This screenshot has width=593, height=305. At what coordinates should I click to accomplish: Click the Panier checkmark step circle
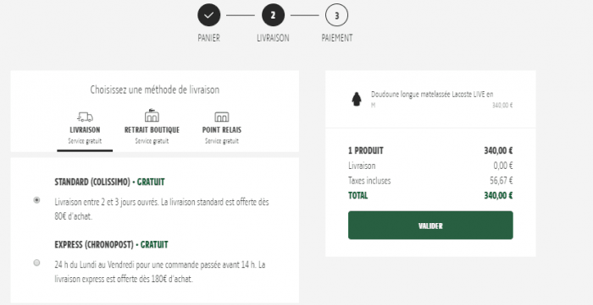[208, 15]
